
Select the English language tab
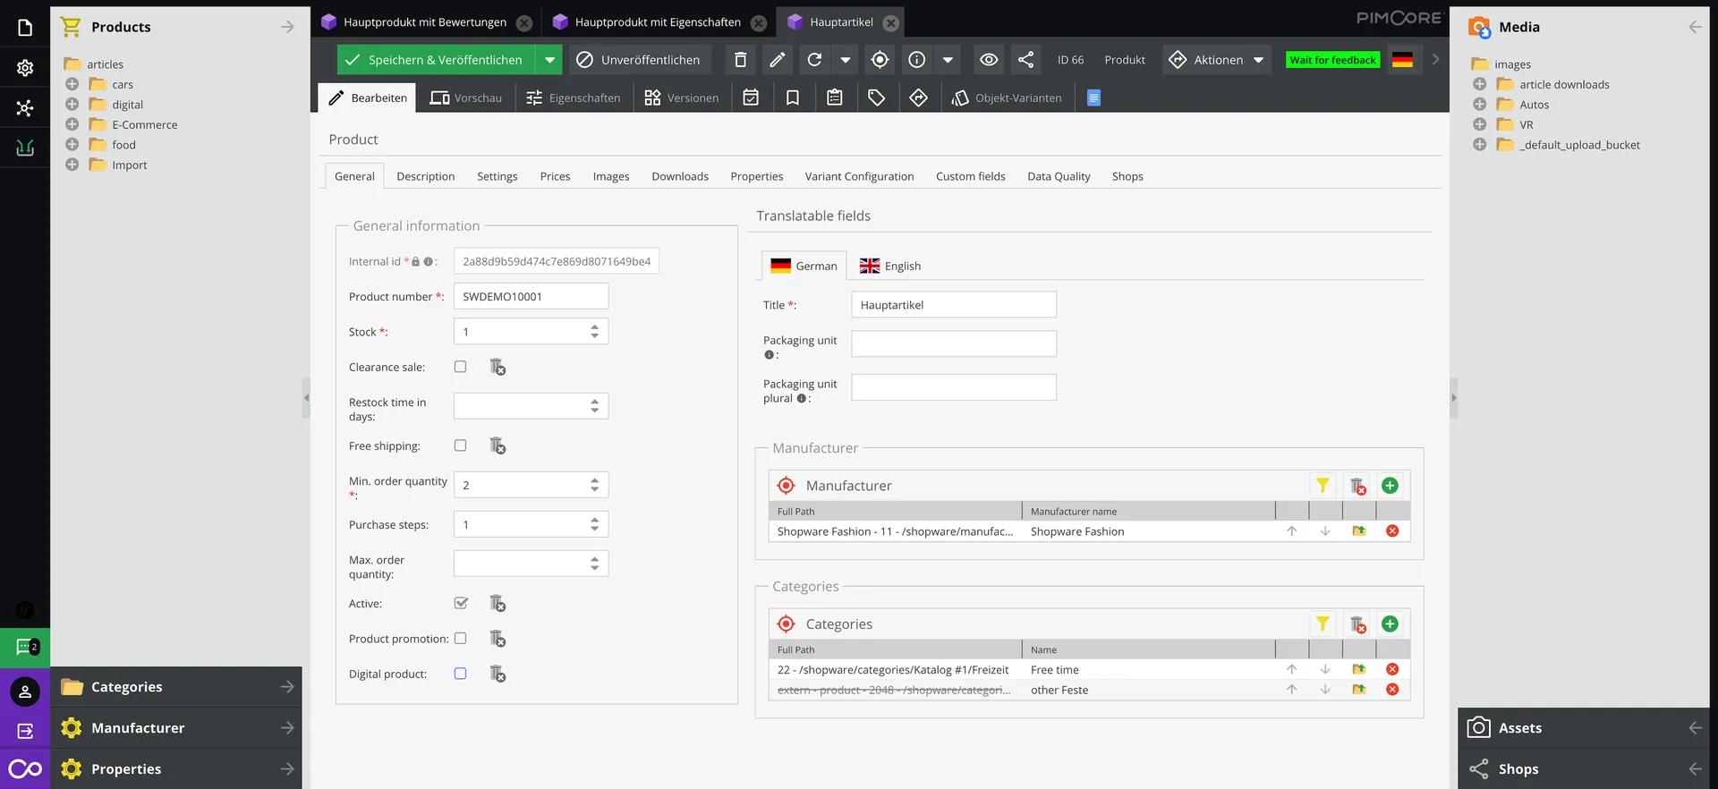(x=890, y=267)
